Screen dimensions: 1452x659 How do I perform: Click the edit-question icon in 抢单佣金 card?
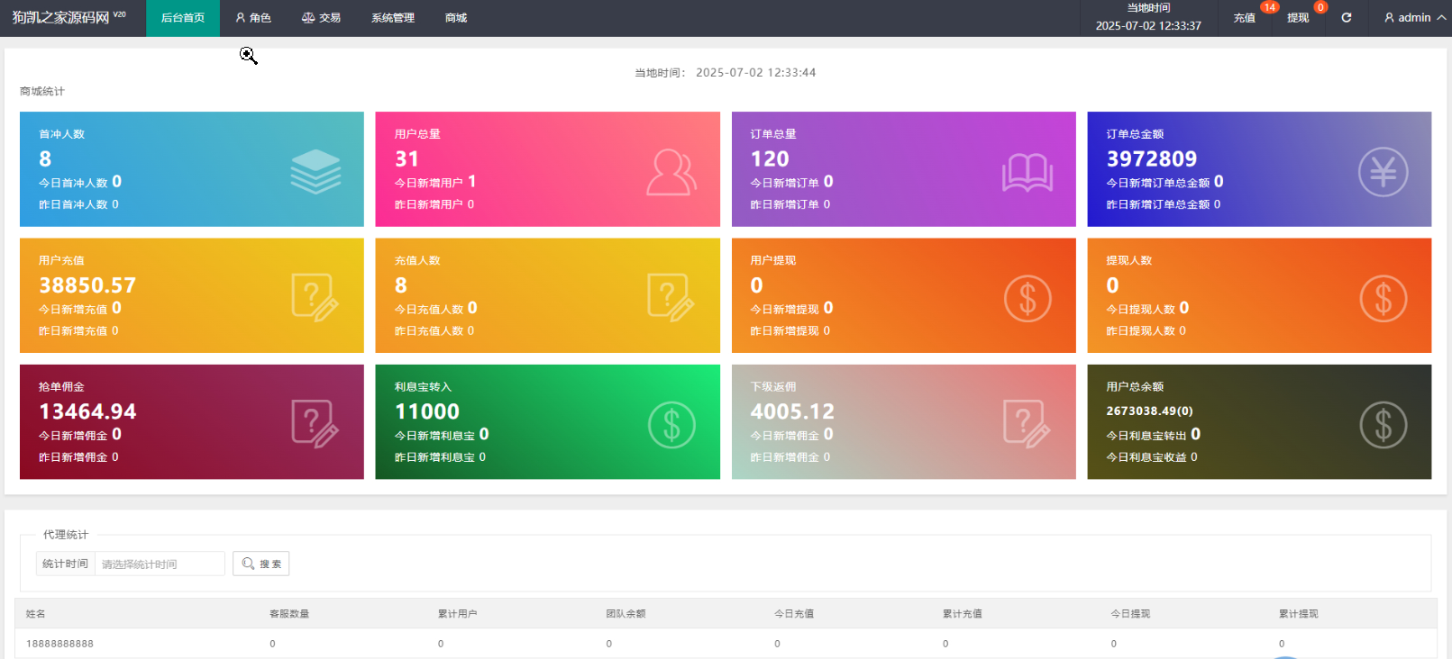(x=315, y=424)
